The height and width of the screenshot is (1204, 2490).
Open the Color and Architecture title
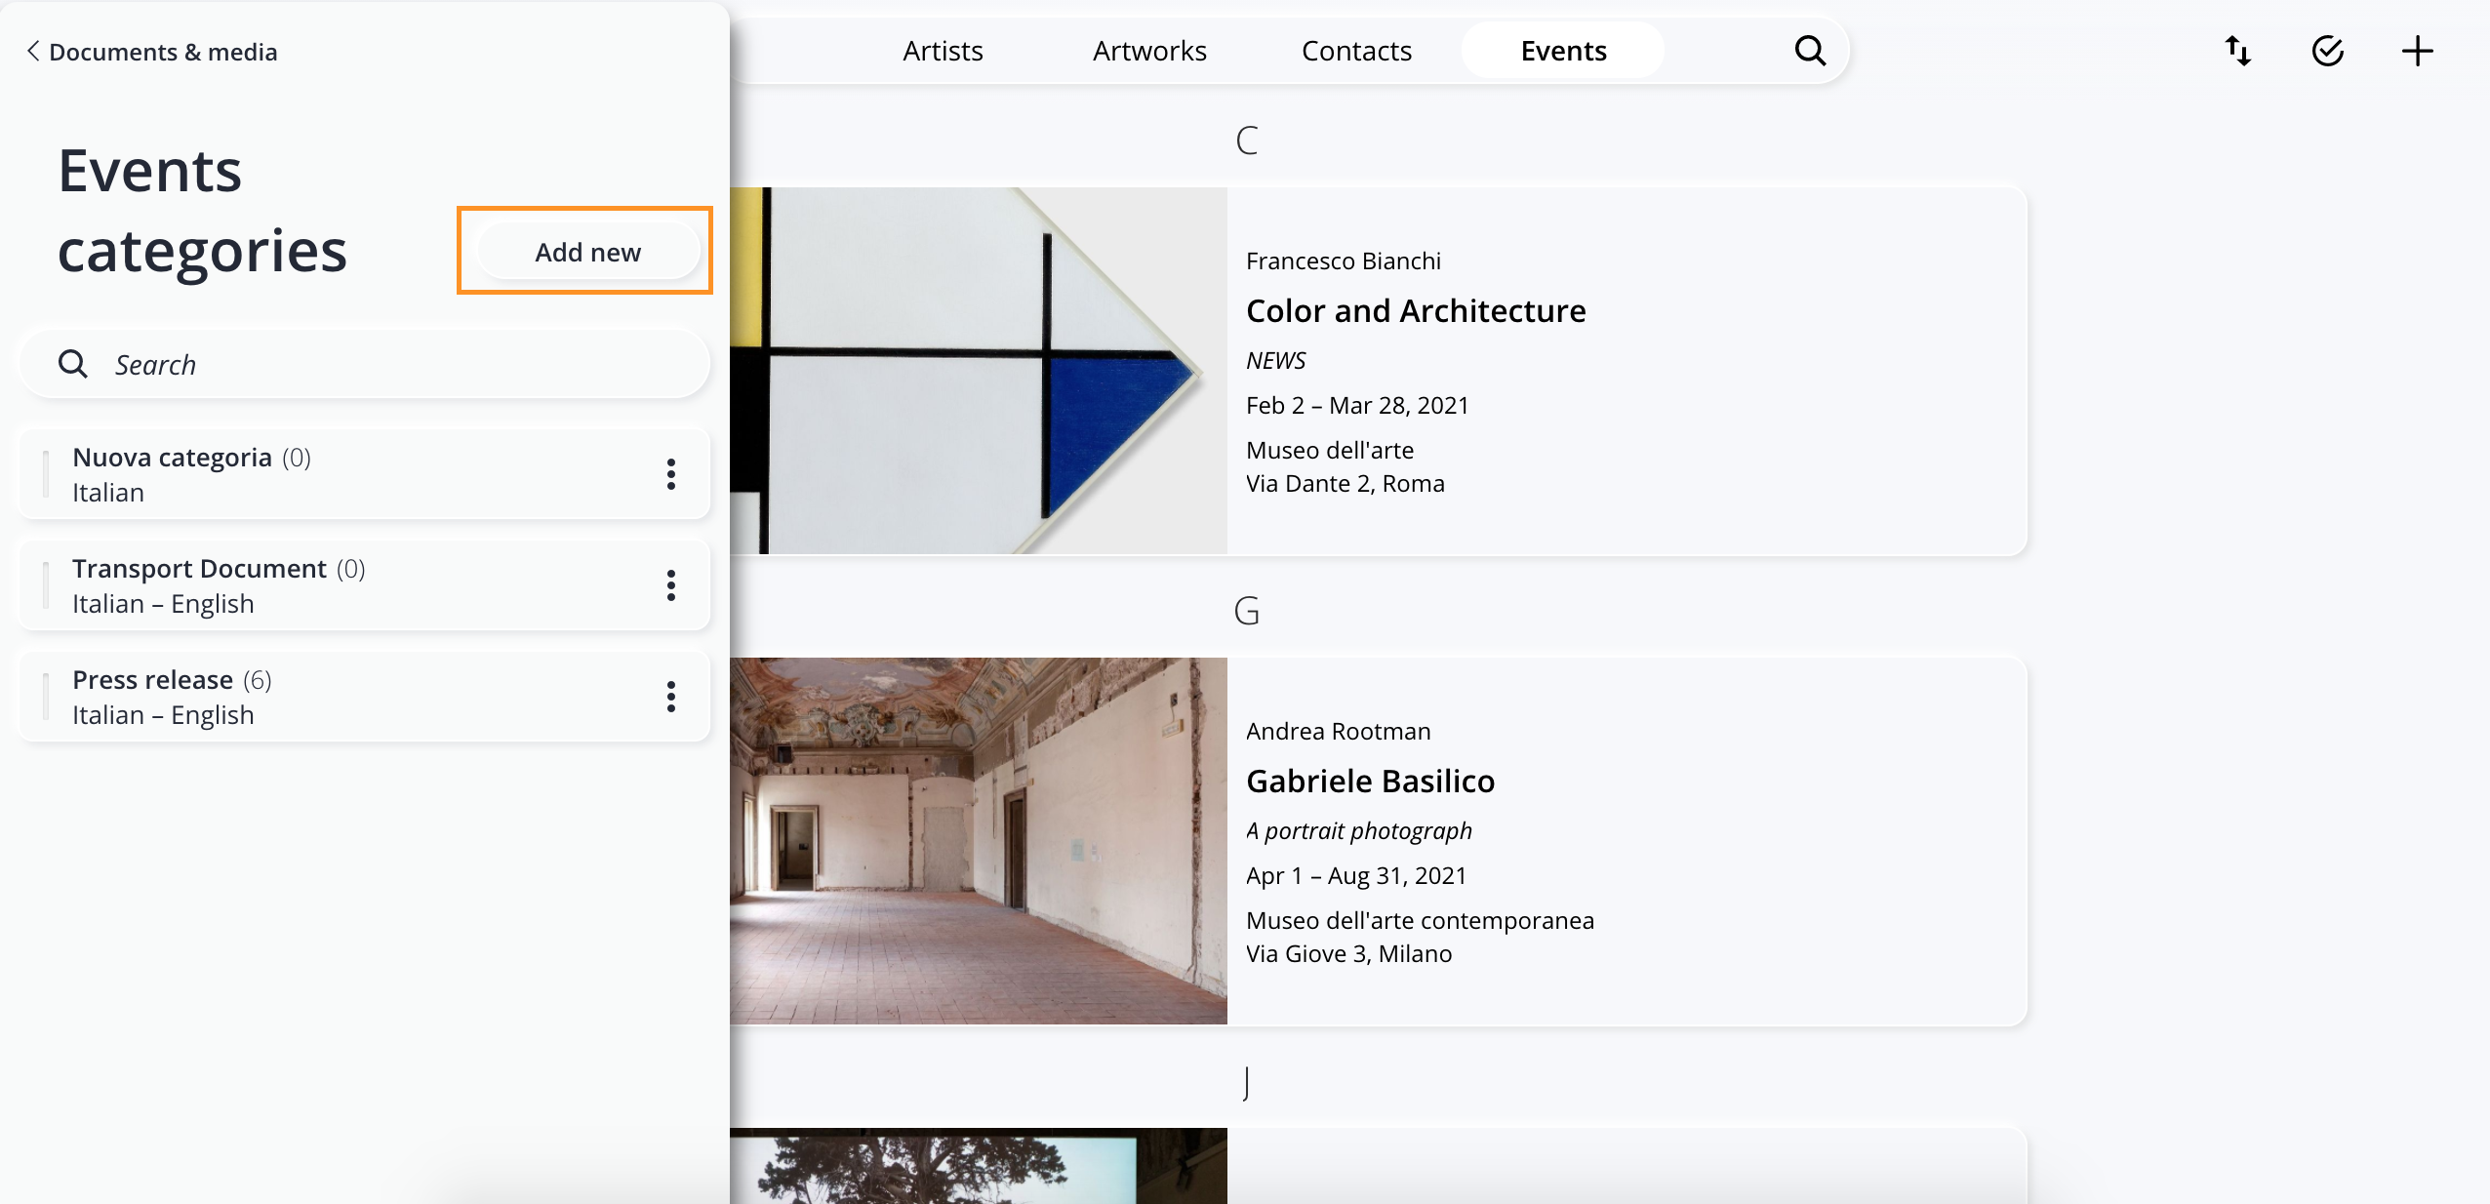pyautogui.click(x=1416, y=310)
